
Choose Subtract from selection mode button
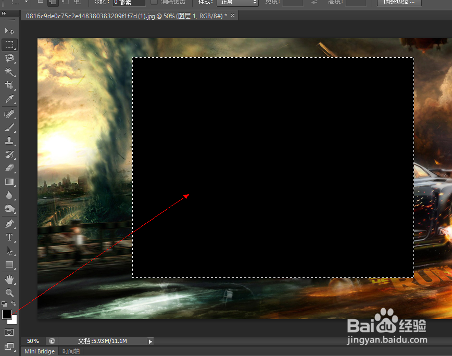65,2
